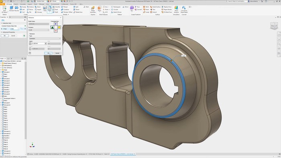The height and width of the screenshot is (158, 281).
Task: Close the Tolerance dialog
Action: pos(61,18)
